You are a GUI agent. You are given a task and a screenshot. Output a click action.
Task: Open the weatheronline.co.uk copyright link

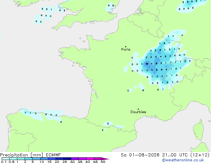pos(183,160)
